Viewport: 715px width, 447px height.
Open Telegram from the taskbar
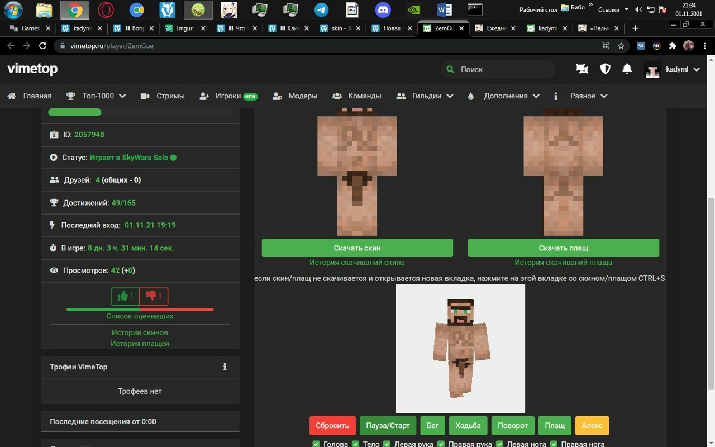tap(321, 9)
